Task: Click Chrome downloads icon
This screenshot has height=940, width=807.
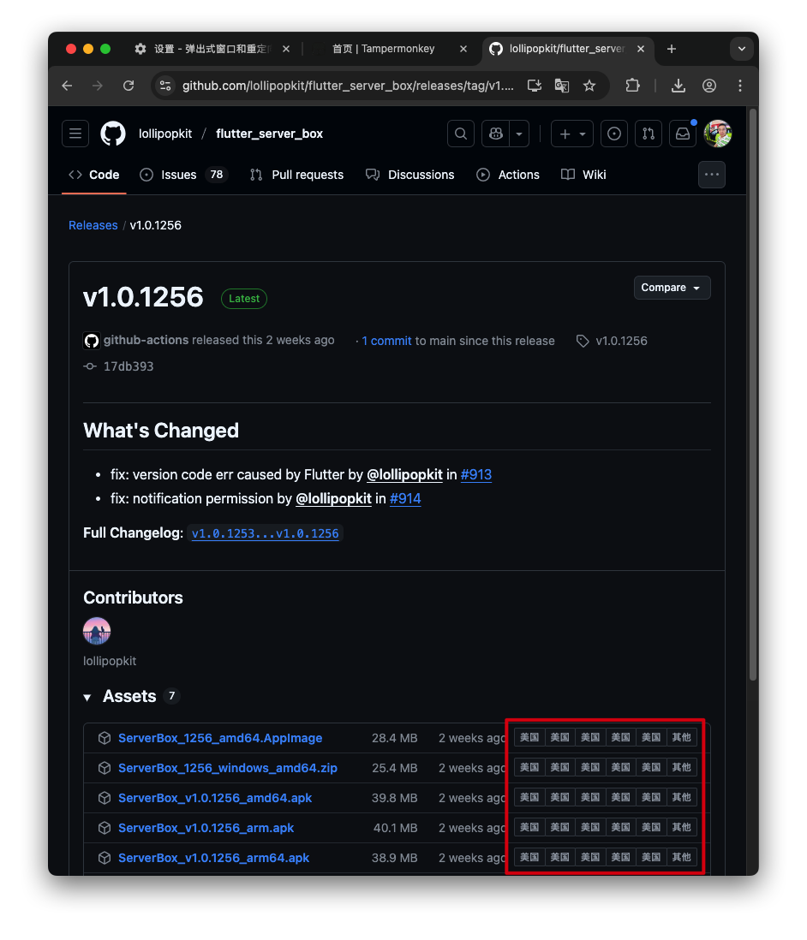Action: [678, 86]
